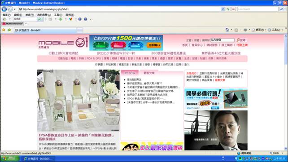Open dropdown next to green diamond icon
288x162 pixels.
(65, 19)
